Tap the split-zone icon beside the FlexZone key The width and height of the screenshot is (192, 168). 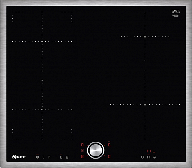point(67,157)
